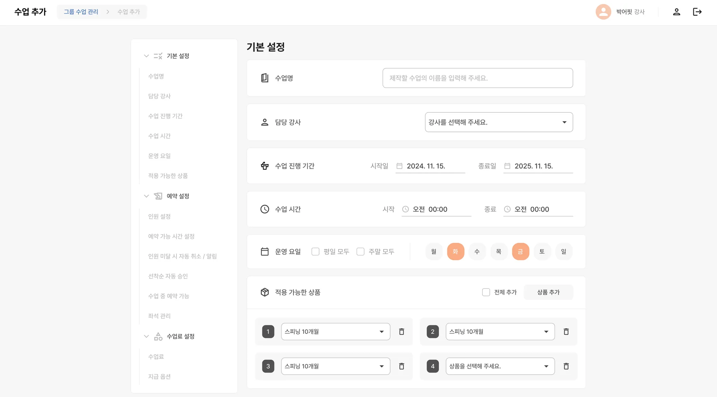Click the clock icon next to 수업 시간

click(265, 209)
